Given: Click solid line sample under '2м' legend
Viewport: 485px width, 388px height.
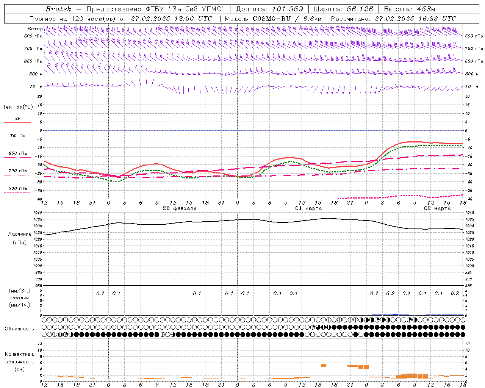Looking at the screenshot, I should pyautogui.click(x=17, y=122).
